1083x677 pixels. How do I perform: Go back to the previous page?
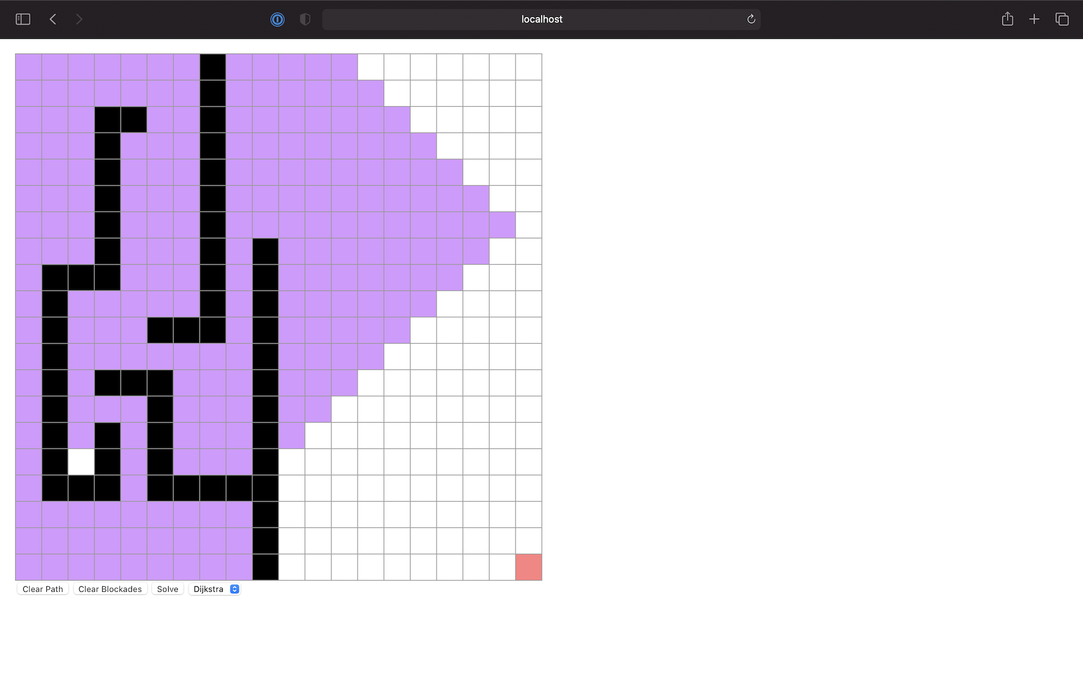tap(52, 19)
